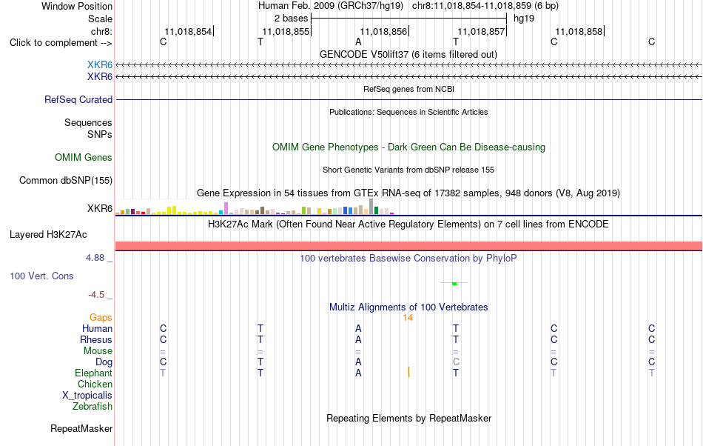
Task: Click the XKR6 label beside the GTEx chart
Action: 100,209
